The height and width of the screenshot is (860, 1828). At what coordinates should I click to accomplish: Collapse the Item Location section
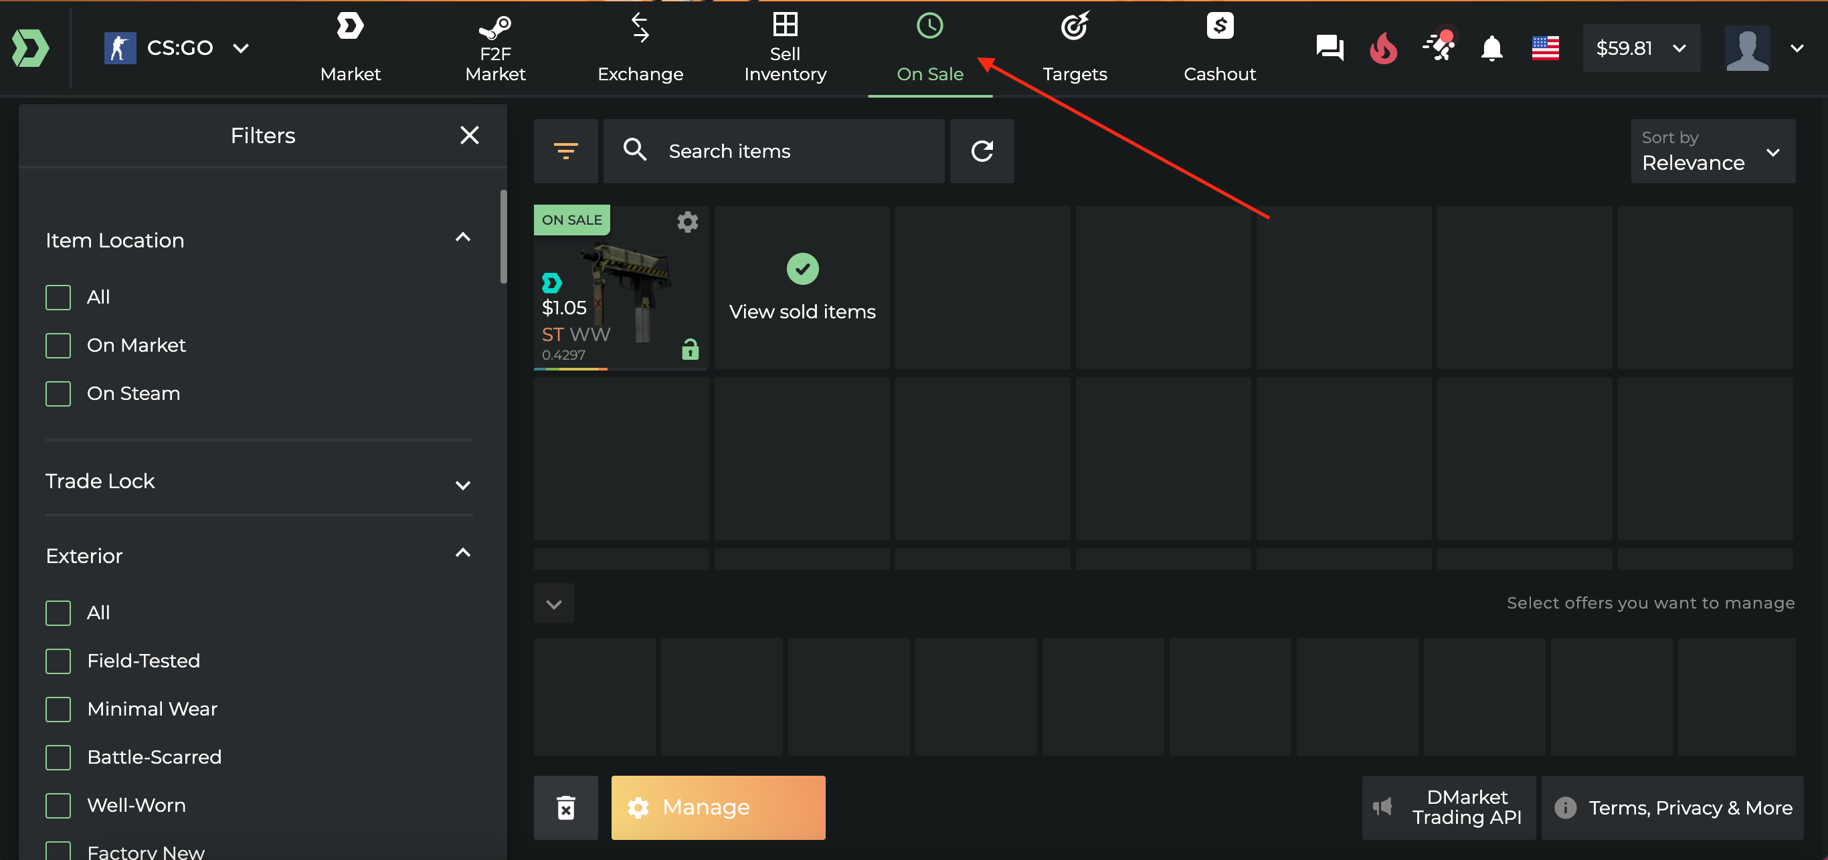pos(462,237)
